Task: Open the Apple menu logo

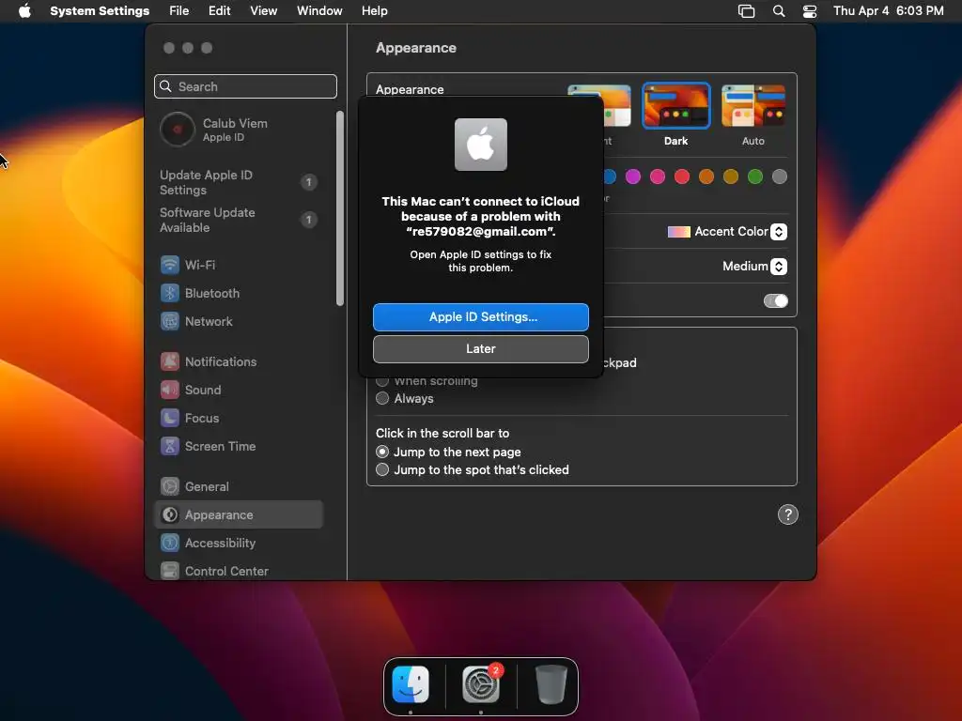Action: (x=24, y=10)
